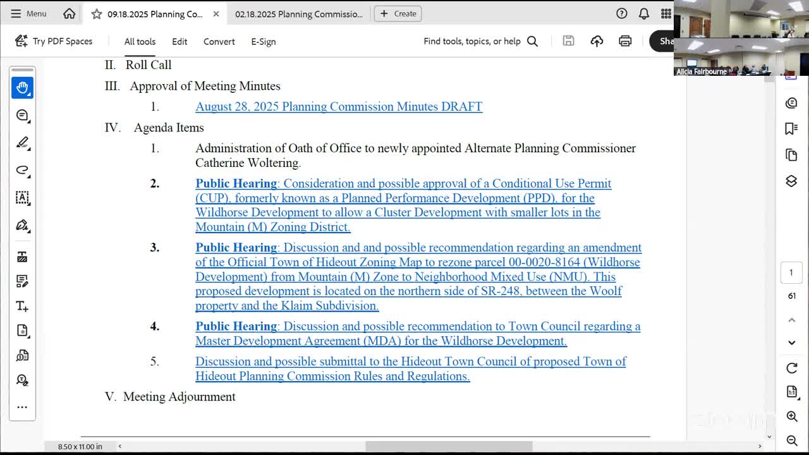The width and height of the screenshot is (809, 455).
Task: Open the fountain pen Sign tool
Action: 23,226
